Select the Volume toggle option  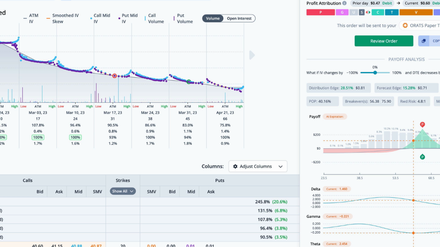(213, 18)
